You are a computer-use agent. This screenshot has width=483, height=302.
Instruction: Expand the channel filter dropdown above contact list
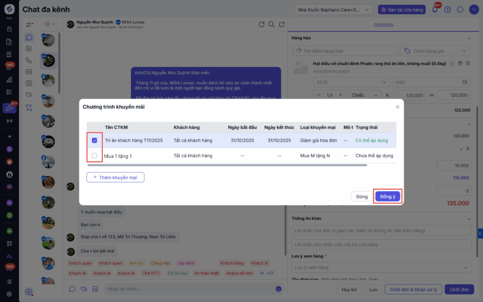tap(50, 24)
